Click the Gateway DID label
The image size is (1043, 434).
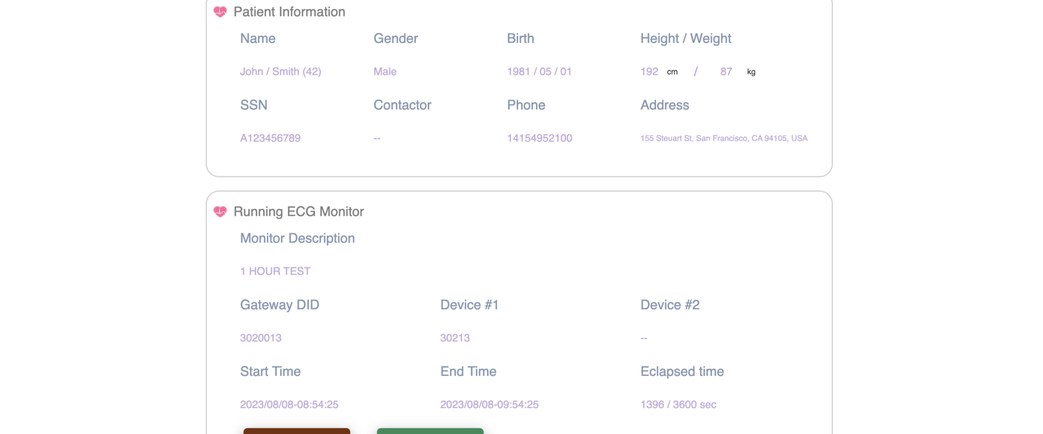click(x=280, y=305)
